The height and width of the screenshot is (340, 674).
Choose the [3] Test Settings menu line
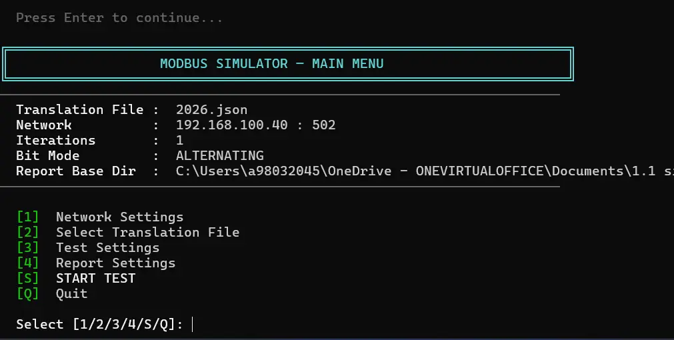click(88, 247)
